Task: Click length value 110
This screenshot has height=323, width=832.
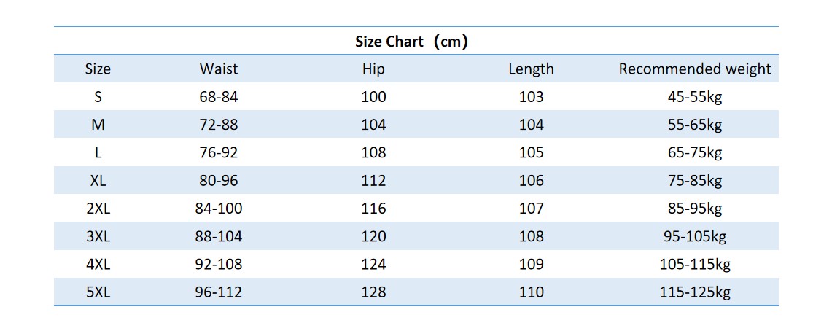Action: (x=531, y=292)
